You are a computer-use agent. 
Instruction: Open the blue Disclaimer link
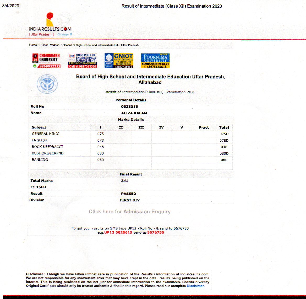point(195,286)
